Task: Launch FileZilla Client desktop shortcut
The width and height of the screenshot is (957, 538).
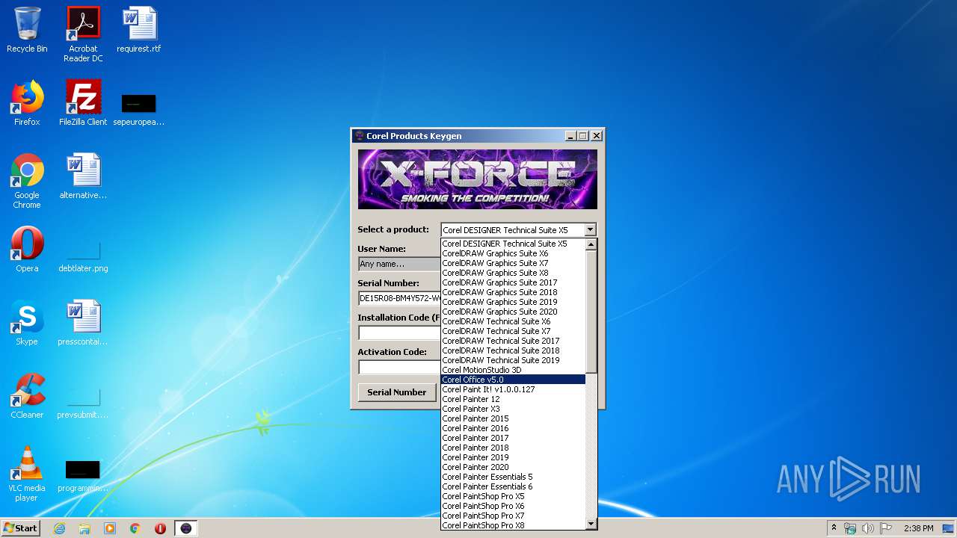Action: pyautogui.click(x=83, y=103)
